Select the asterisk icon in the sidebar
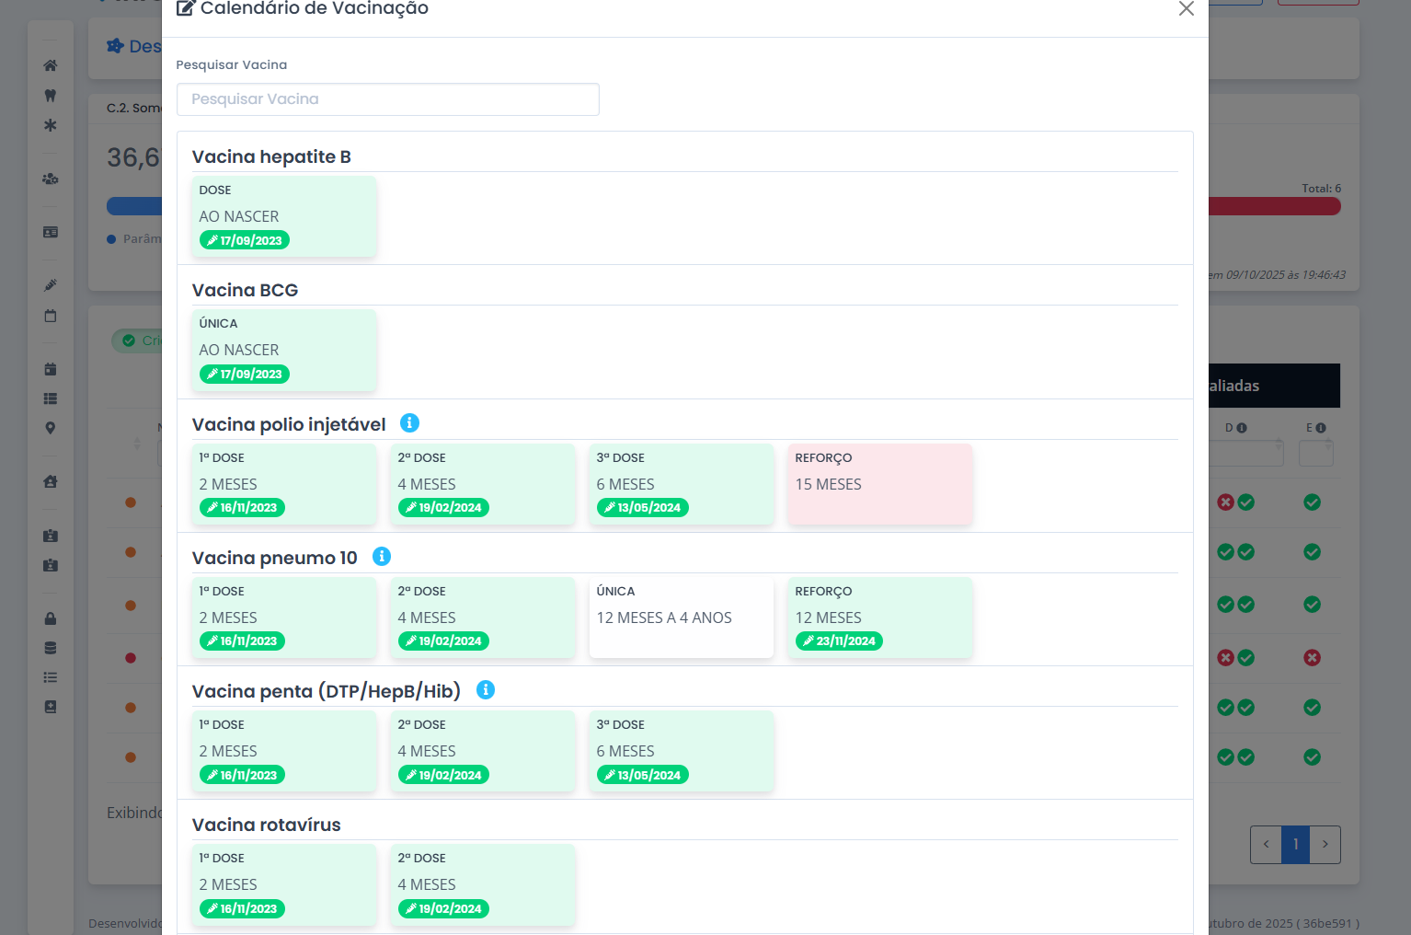The width and height of the screenshot is (1411, 935). tap(51, 125)
